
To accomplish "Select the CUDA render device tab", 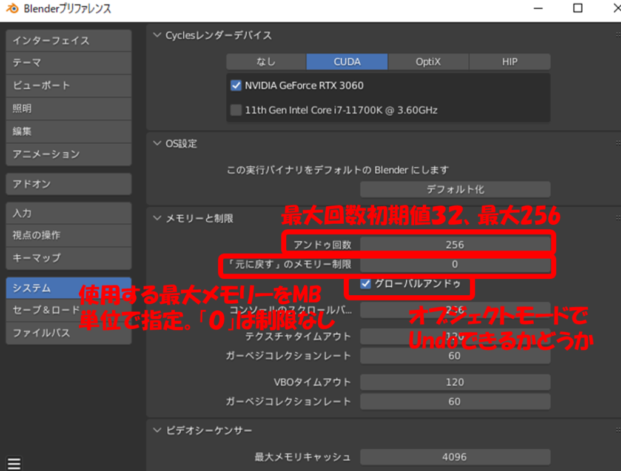I will point(347,62).
